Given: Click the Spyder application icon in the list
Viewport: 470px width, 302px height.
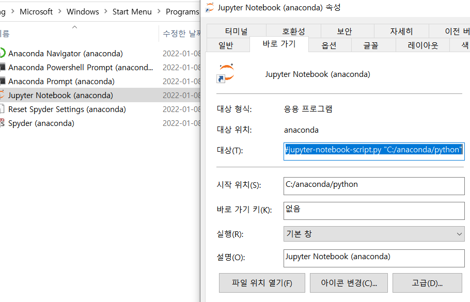Looking at the screenshot, I should click(x=2, y=123).
